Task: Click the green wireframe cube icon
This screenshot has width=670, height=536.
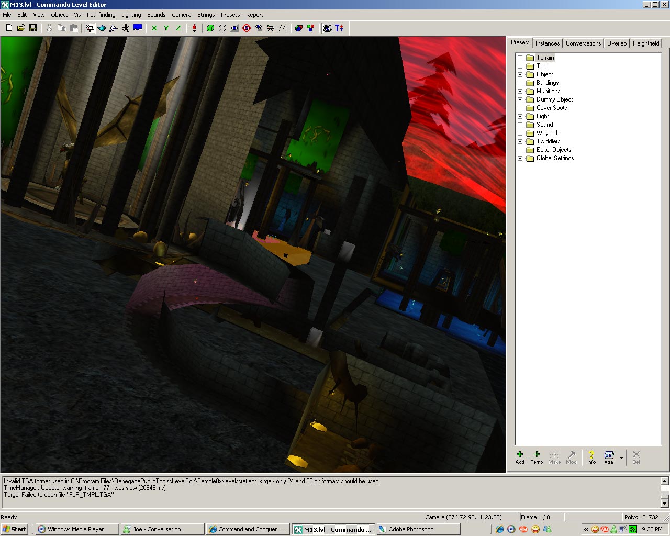Action: click(x=210, y=28)
